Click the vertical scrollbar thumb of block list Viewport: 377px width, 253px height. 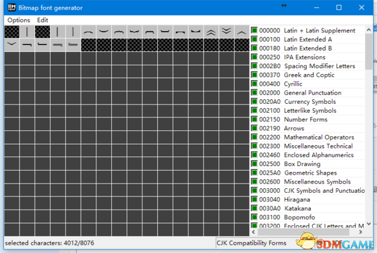[369, 51]
